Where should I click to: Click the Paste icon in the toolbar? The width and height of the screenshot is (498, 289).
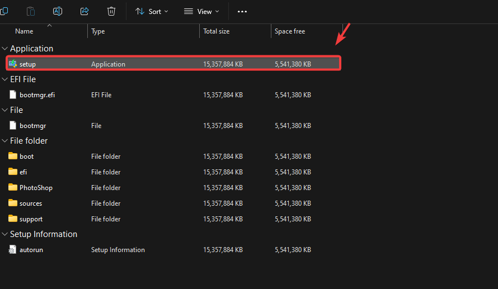coord(31,11)
